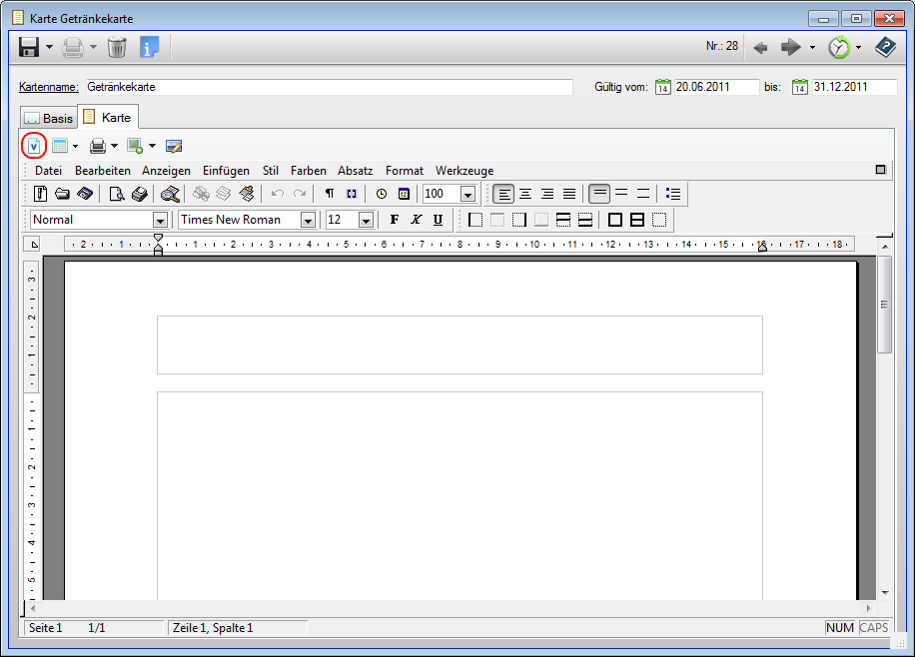Open the Einfügen menu
This screenshot has height=657, width=915.
pos(226,171)
